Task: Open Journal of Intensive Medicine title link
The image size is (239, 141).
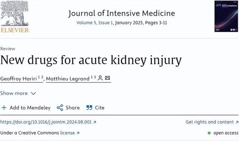Action: 122,13
